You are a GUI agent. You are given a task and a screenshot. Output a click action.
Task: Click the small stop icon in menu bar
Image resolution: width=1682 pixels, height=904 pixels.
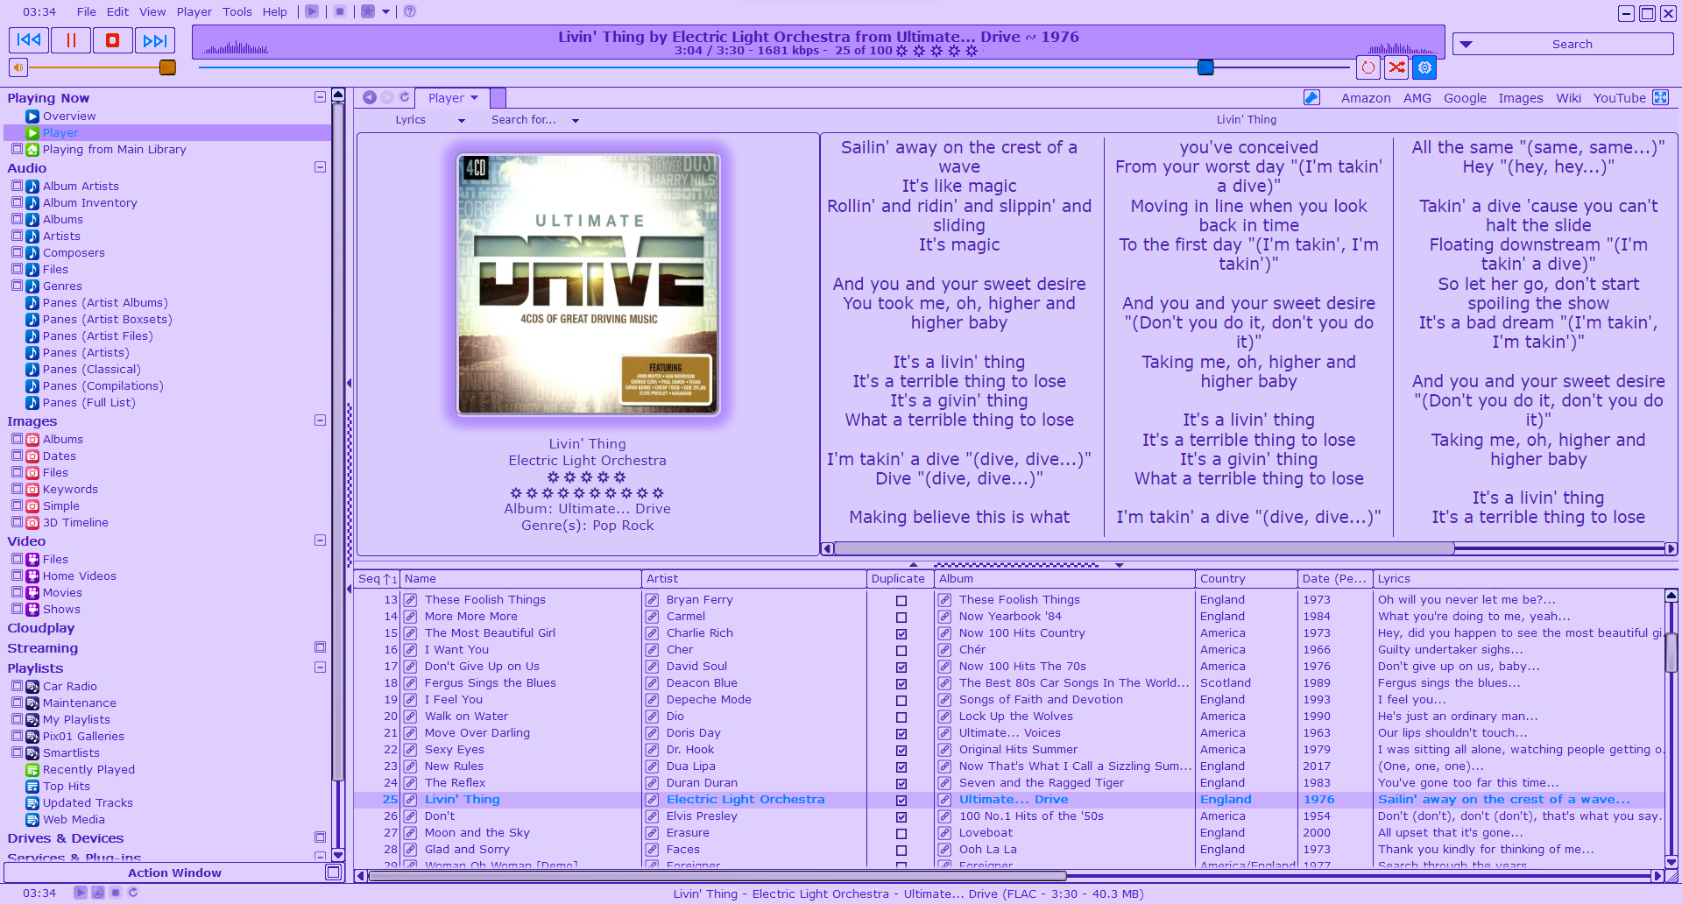tap(340, 11)
